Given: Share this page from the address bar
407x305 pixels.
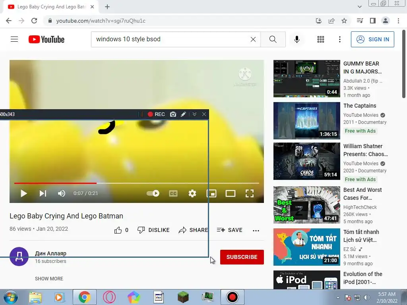Looking at the screenshot, I should tap(331, 21).
